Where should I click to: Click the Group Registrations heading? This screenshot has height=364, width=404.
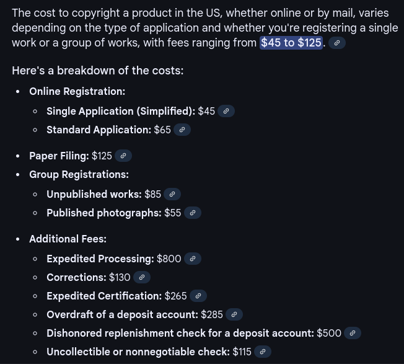[x=79, y=174]
